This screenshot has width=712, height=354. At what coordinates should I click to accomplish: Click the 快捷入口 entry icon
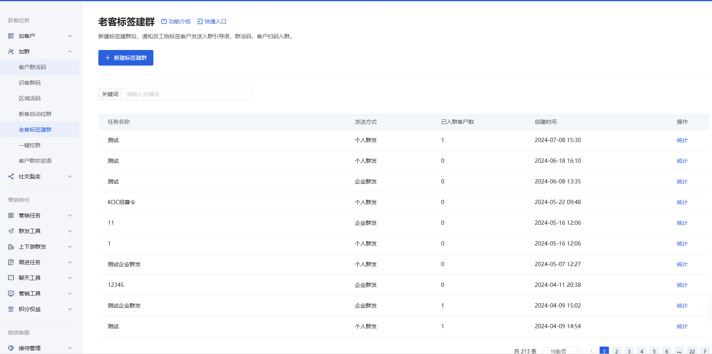point(200,21)
